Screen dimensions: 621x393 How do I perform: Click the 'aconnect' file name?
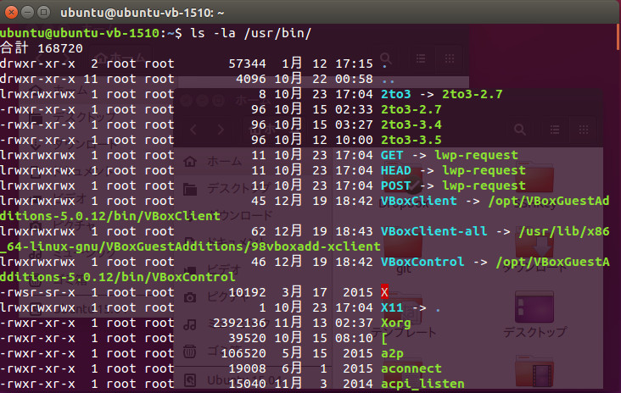[411, 369]
